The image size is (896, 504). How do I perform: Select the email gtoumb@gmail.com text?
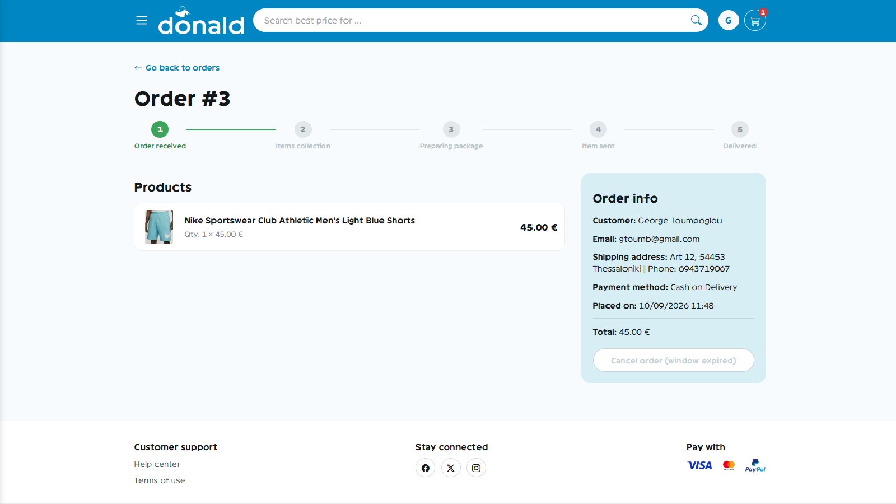point(659,239)
